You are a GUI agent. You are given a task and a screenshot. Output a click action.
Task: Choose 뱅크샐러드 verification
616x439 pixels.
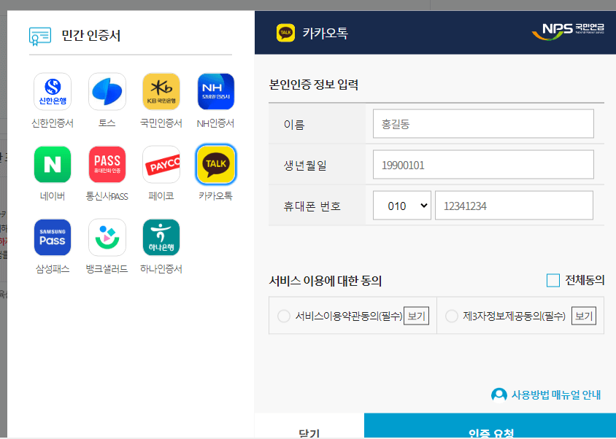[107, 237]
